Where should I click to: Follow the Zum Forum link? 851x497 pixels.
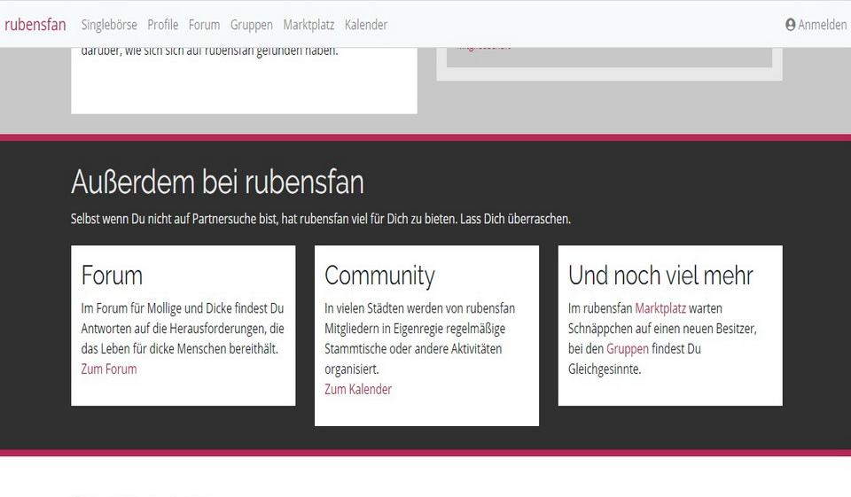[109, 369]
